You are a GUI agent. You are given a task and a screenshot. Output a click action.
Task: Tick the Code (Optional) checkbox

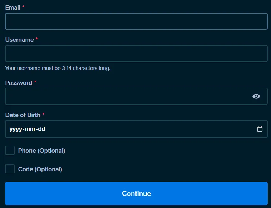pos(10,169)
